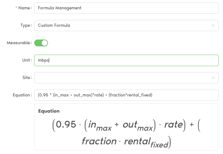
Task: Click the Site field label
Action: [27, 78]
